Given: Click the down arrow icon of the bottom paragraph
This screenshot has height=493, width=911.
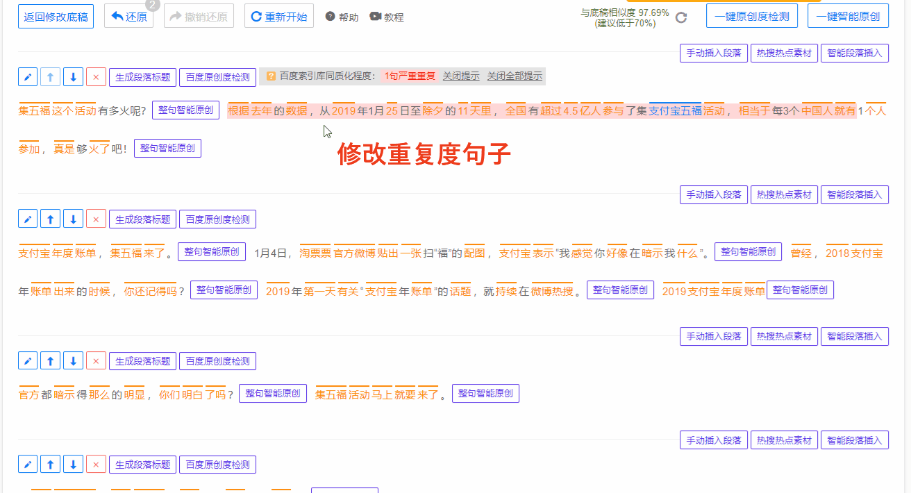Looking at the screenshot, I should tap(73, 465).
